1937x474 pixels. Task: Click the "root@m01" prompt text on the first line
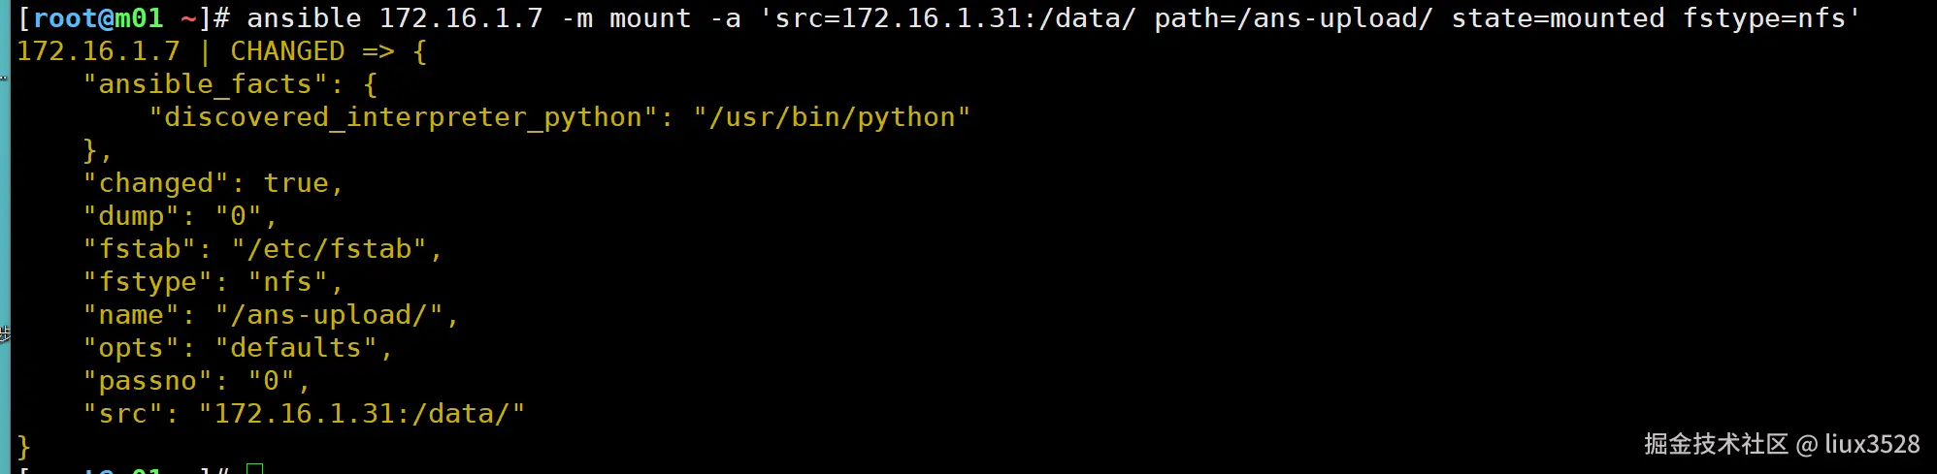pyautogui.click(x=97, y=18)
